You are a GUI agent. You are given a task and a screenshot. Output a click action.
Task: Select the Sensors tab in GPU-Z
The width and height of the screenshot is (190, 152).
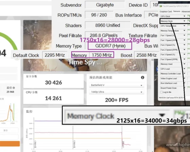tap(176, 11)
